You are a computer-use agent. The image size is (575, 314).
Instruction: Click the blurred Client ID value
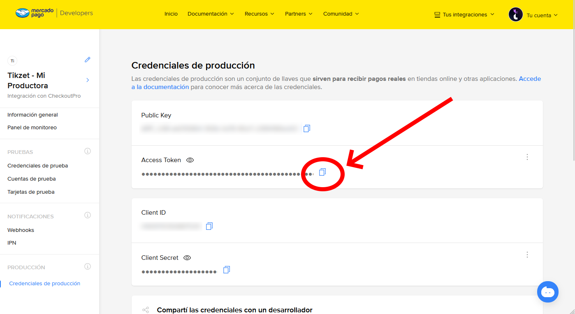[x=171, y=227]
